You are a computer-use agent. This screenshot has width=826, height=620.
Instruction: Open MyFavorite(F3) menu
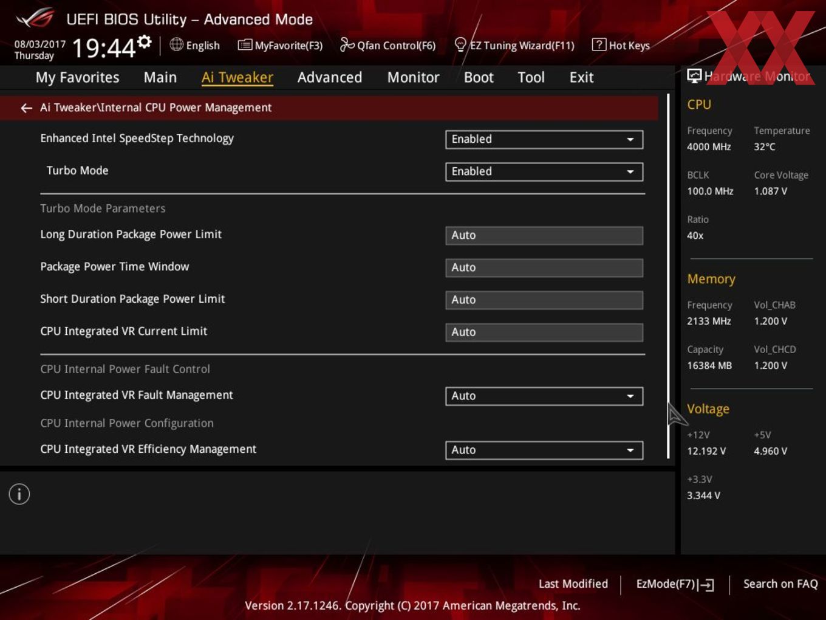pyautogui.click(x=280, y=45)
